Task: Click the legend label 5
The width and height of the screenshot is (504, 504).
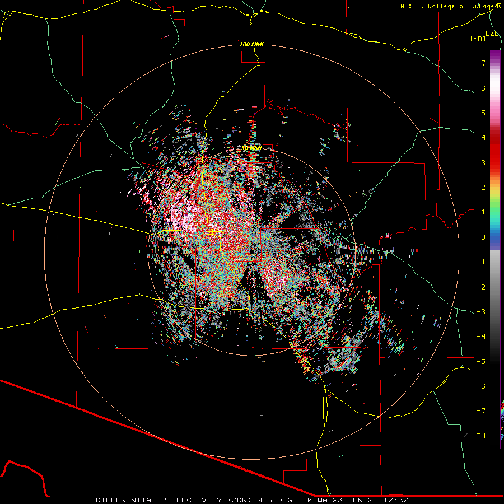Action: [483, 113]
